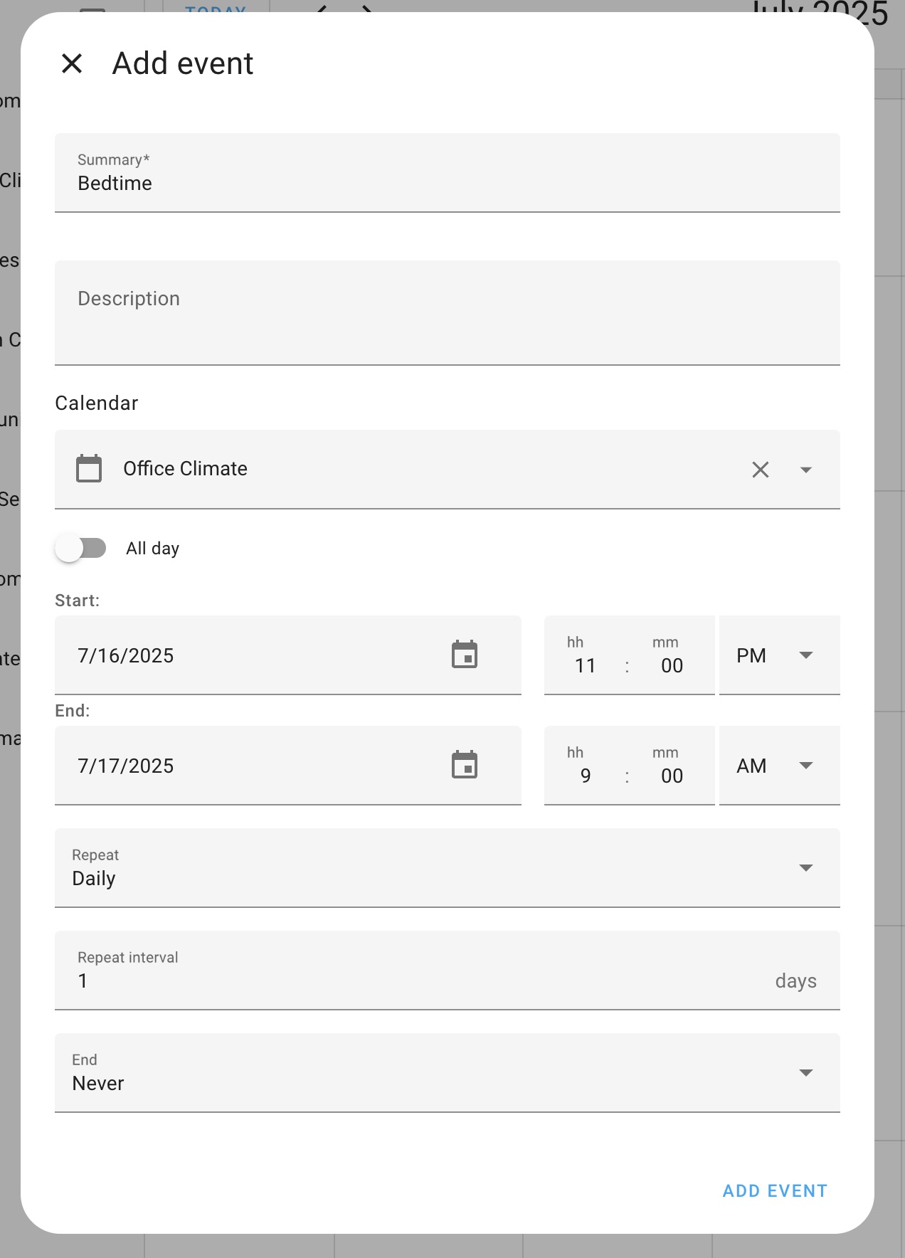Select the start time hours field
Screen dimensions: 905x1258
586,665
